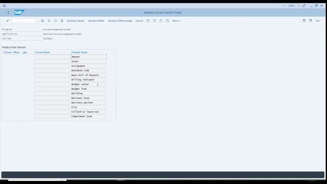Select the Collective lease-out field
Viewport: 327px width, 184px height.
click(88, 112)
